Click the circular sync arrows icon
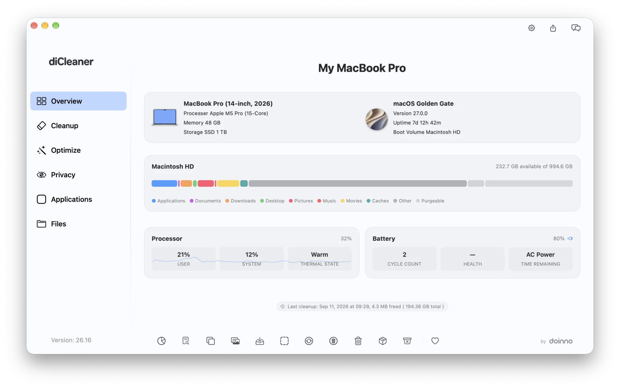The width and height of the screenshot is (620, 389). pyautogui.click(x=309, y=341)
